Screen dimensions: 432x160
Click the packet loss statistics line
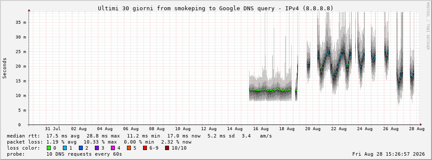tap(99, 142)
